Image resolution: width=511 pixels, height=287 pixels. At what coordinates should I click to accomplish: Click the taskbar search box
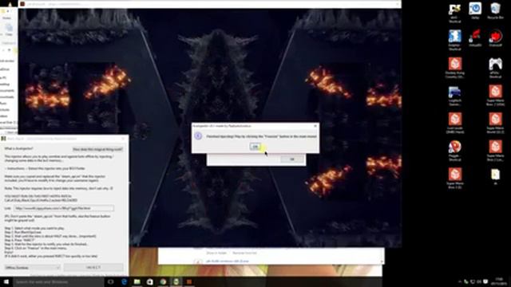pyautogui.click(x=58, y=281)
